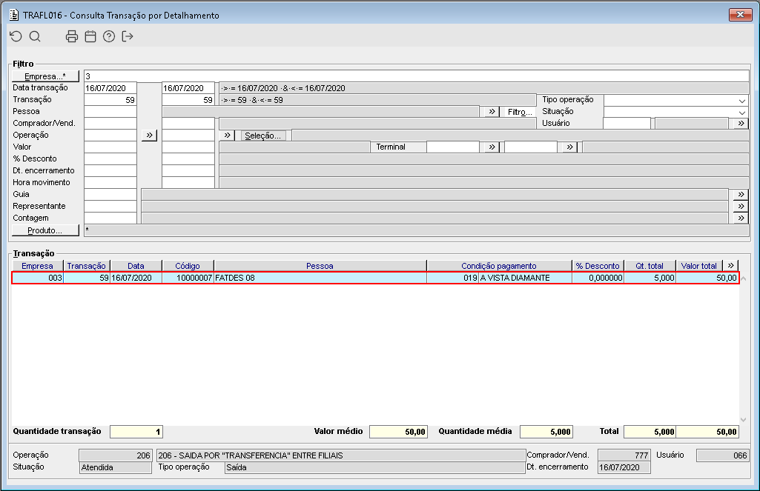
Task: Click the Data column header
Action: pos(136,266)
